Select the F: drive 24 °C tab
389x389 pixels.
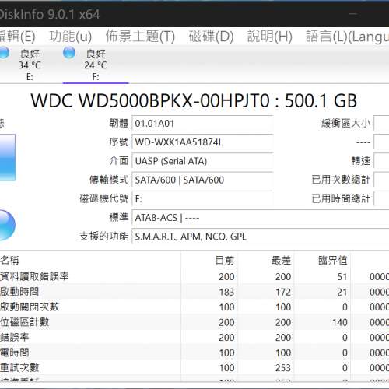tap(96, 65)
